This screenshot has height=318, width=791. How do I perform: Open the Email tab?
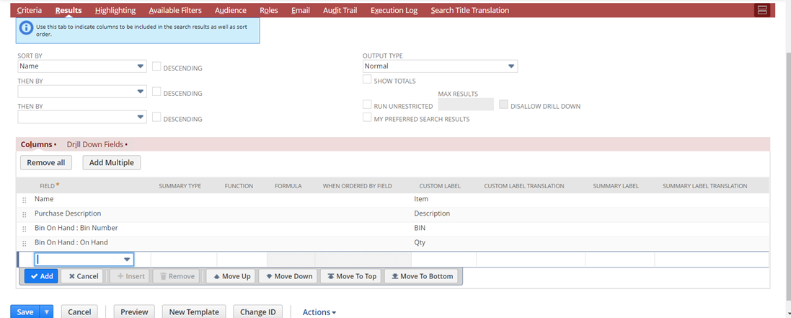pyautogui.click(x=301, y=10)
